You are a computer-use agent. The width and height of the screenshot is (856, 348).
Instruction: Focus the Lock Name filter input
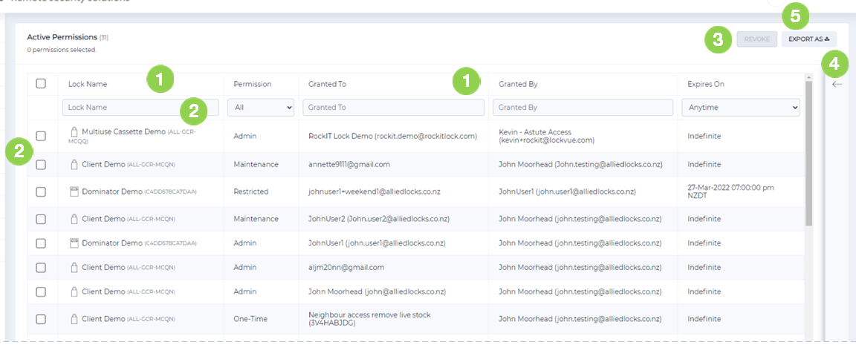coord(141,108)
